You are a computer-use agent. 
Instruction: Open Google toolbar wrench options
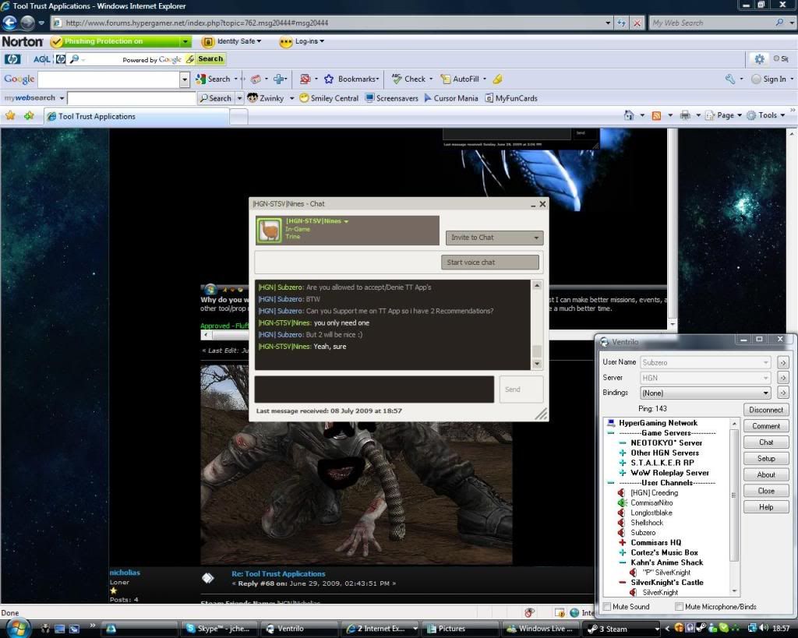731,79
